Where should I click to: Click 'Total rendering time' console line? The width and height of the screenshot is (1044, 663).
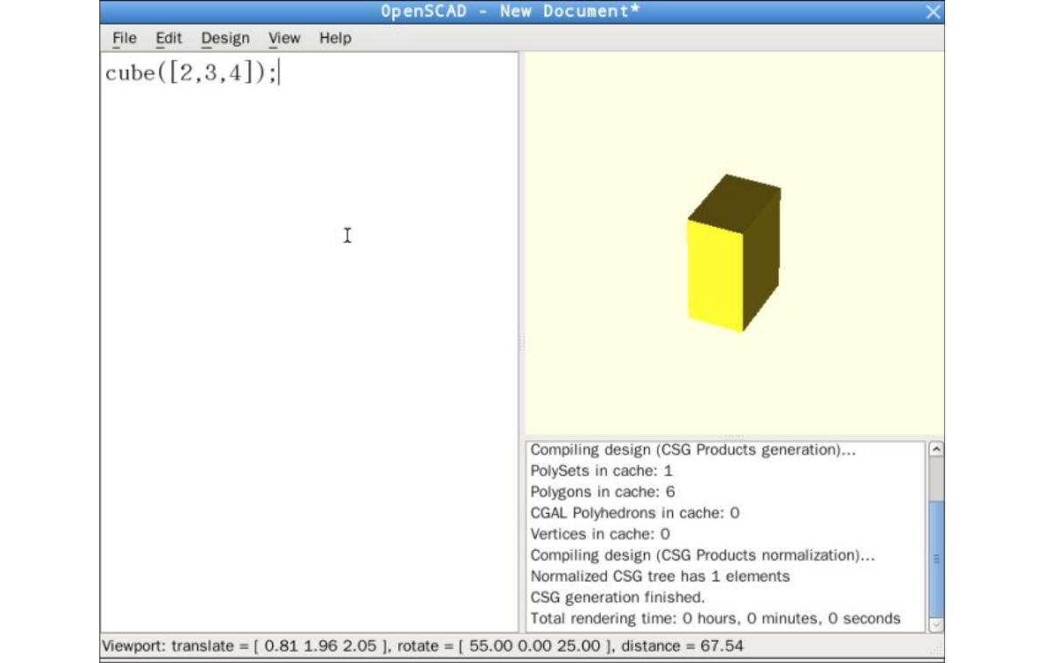pyautogui.click(x=715, y=618)
